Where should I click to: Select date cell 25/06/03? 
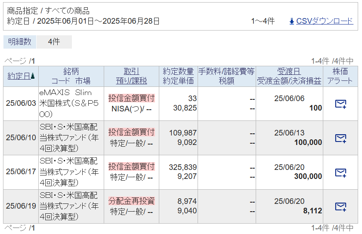pos(21,103)
